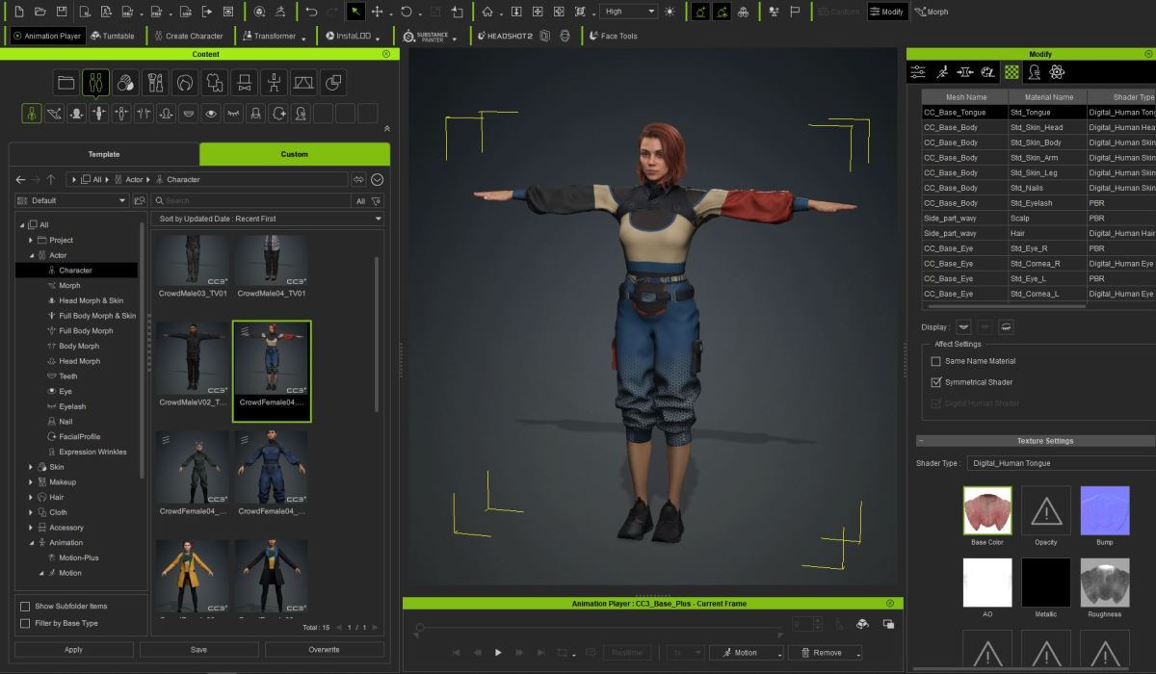
Task: Select Full Body Morph tree item
Action: [86, 331]
